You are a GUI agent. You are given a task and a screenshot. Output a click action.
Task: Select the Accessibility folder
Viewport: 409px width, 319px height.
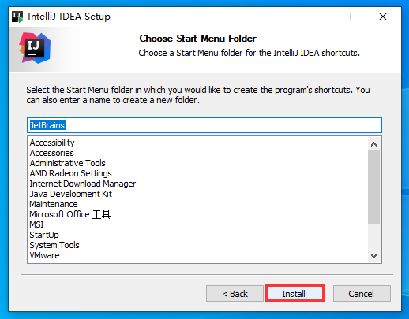pos(52,143)
